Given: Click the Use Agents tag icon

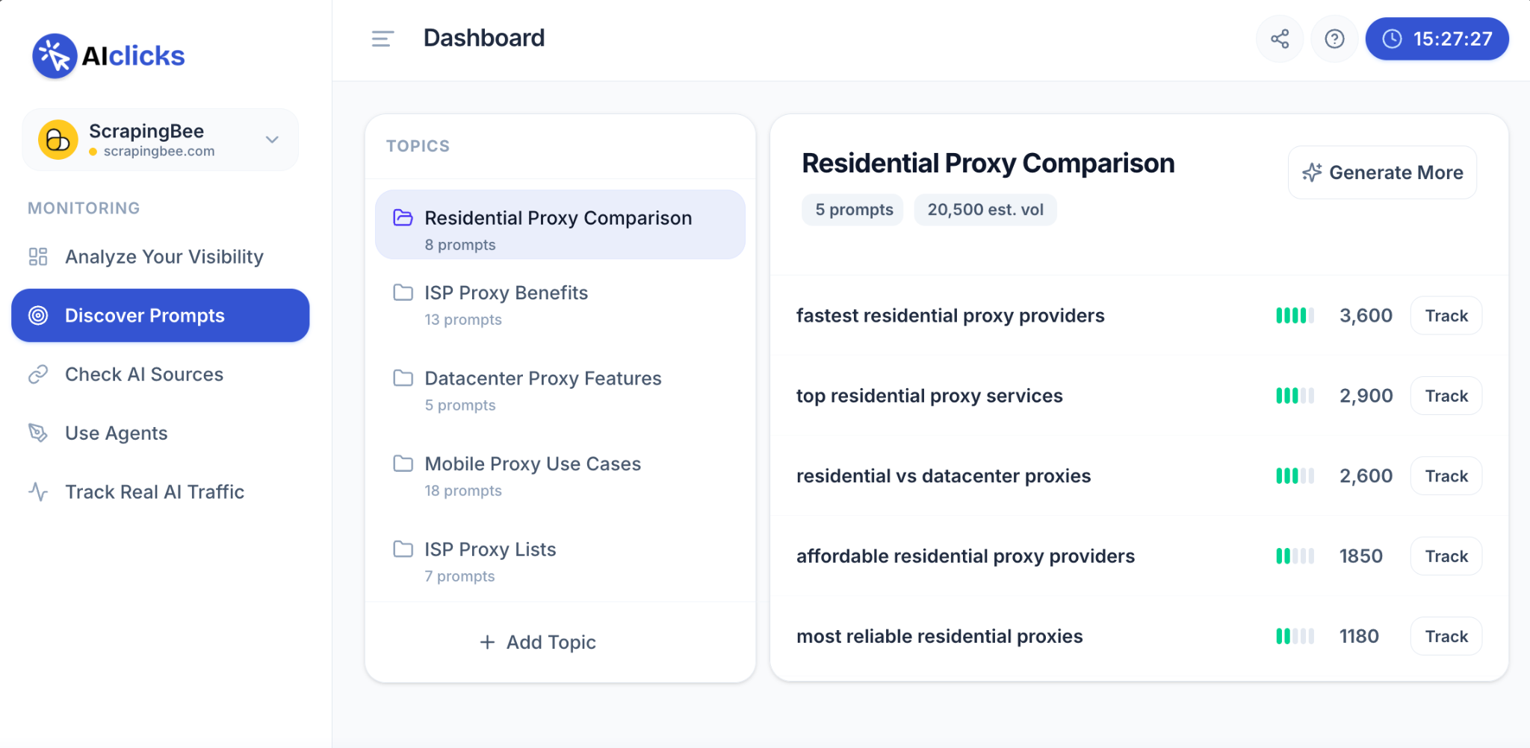Looking at the screenshot, I should tap(38, 433).
